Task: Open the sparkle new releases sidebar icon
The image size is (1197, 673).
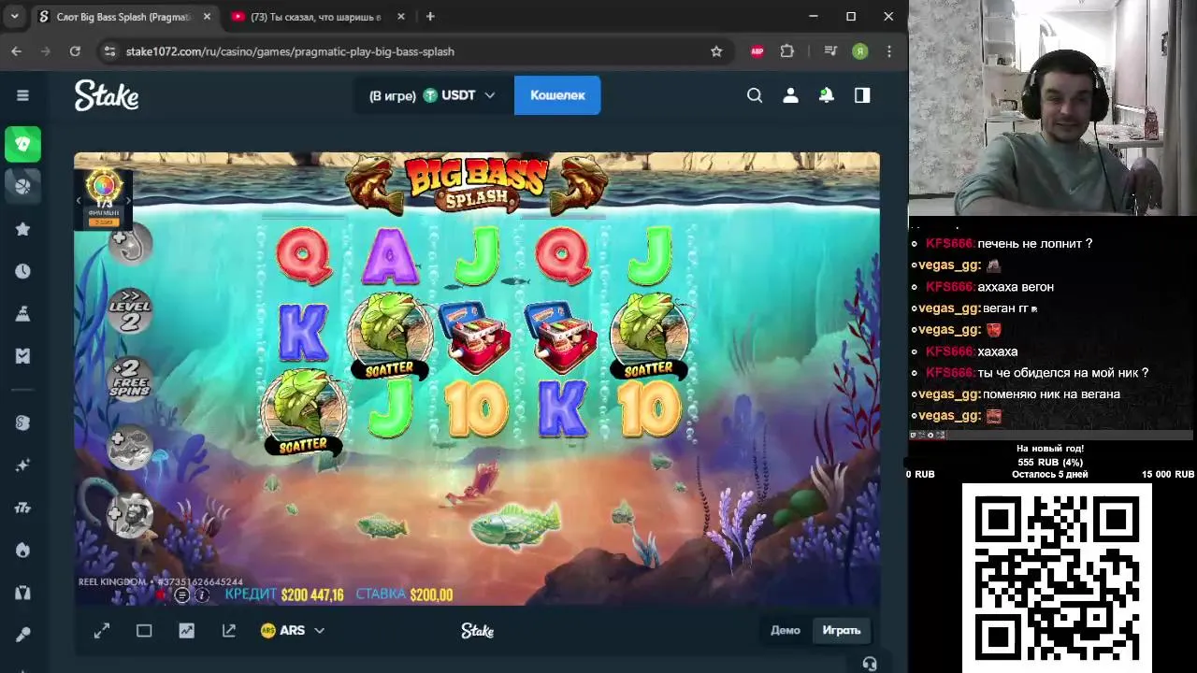Action: (x=22, y=465)
